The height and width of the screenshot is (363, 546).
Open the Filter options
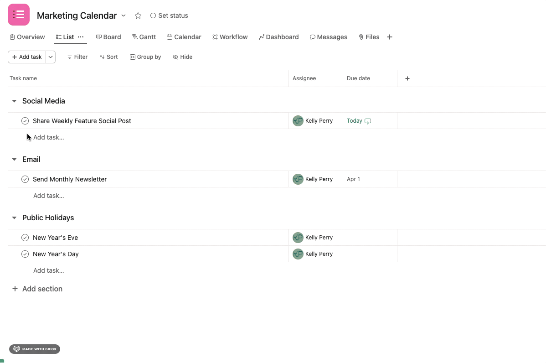[x=77, y=57]
